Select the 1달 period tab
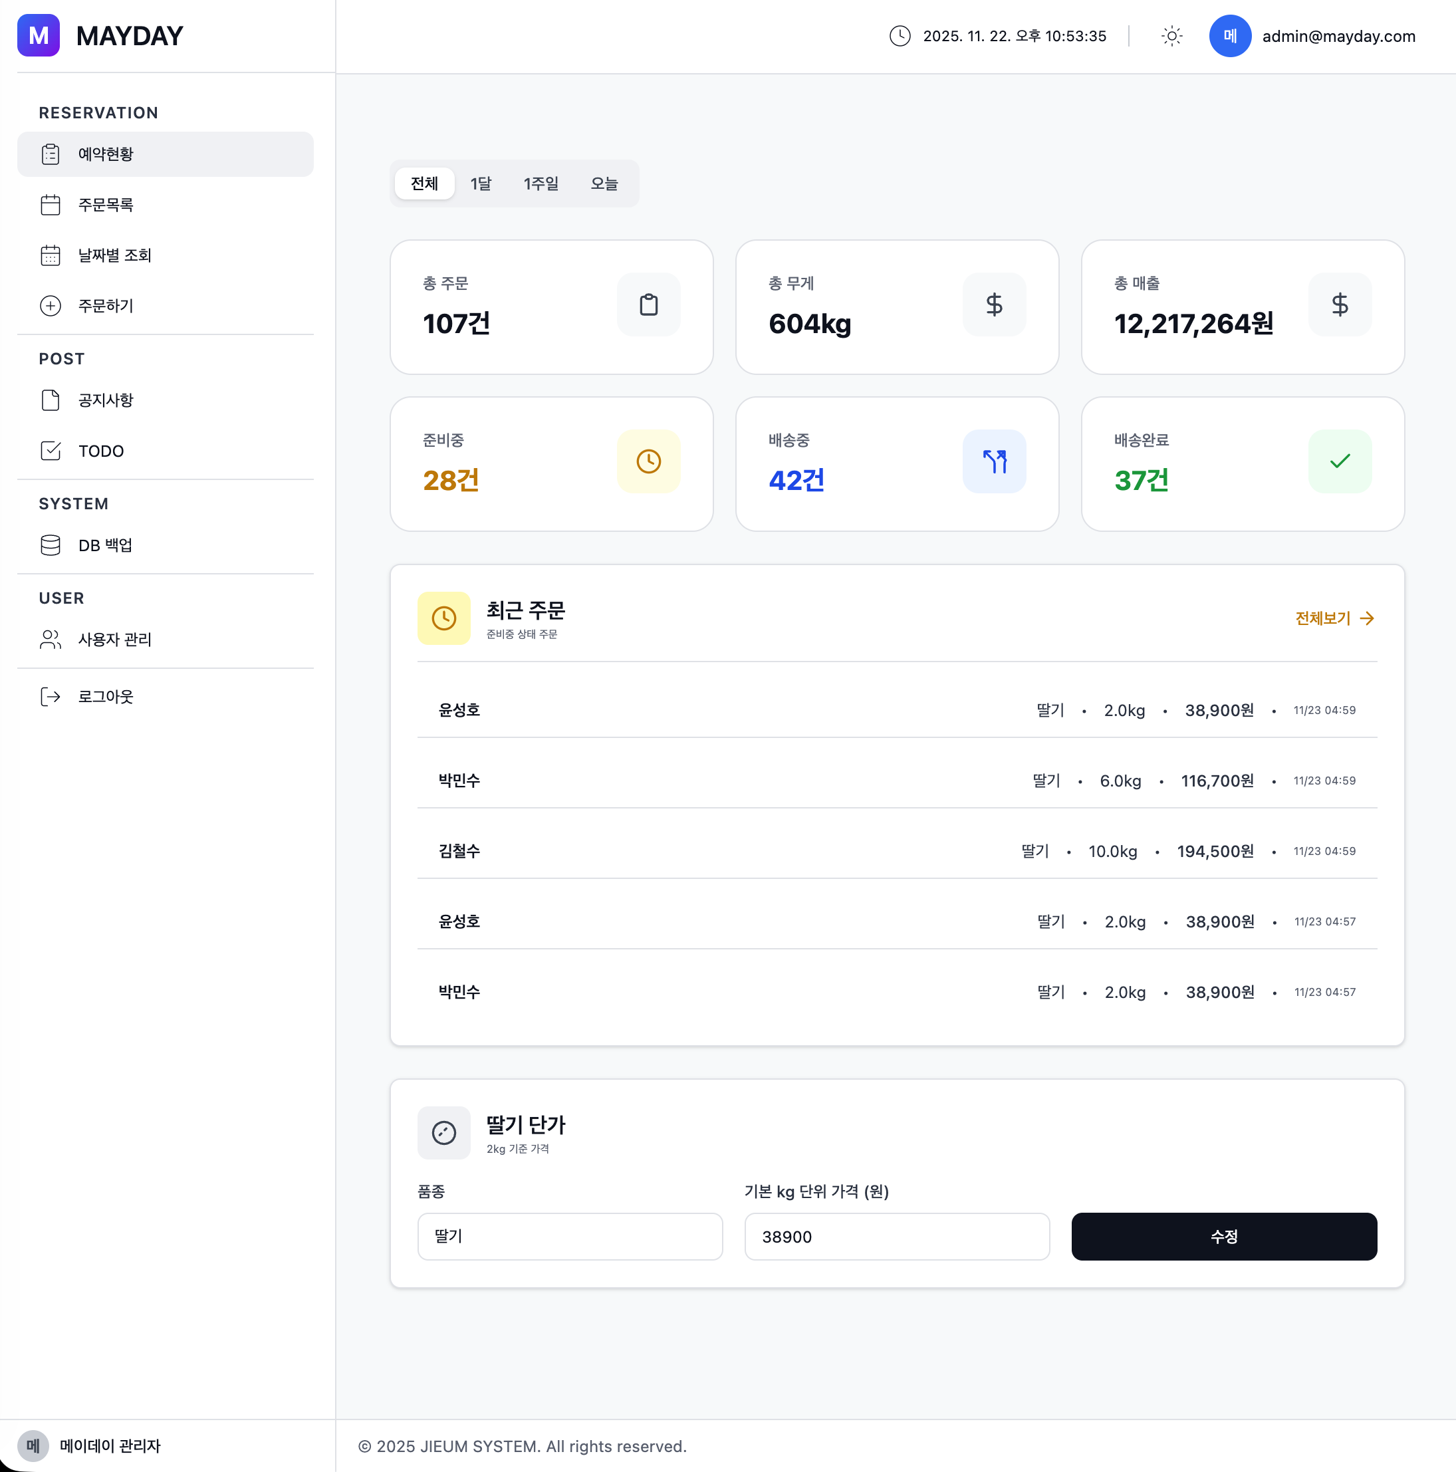Image resolution: width=1456 pixels, height=1472 pixels. (481, 184)
